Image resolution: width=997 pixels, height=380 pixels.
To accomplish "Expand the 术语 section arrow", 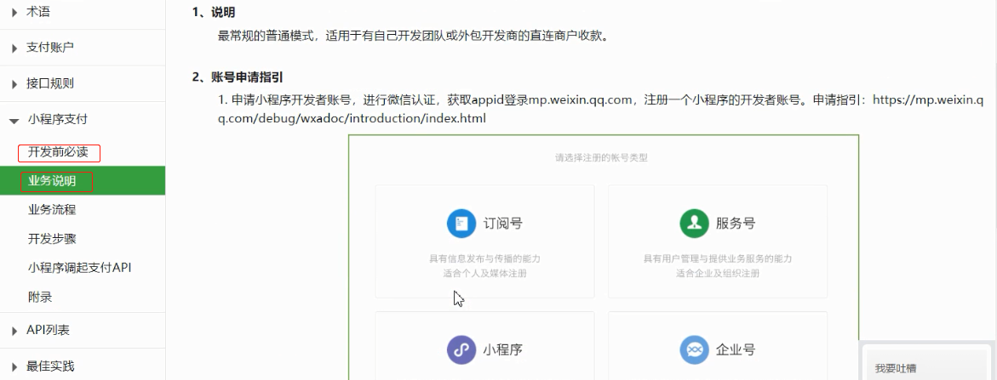I will point(14,11).
